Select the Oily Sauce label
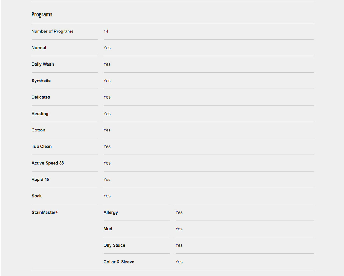Screen dimensions: 344x276 pyautogui.click(x=114, y=245)
